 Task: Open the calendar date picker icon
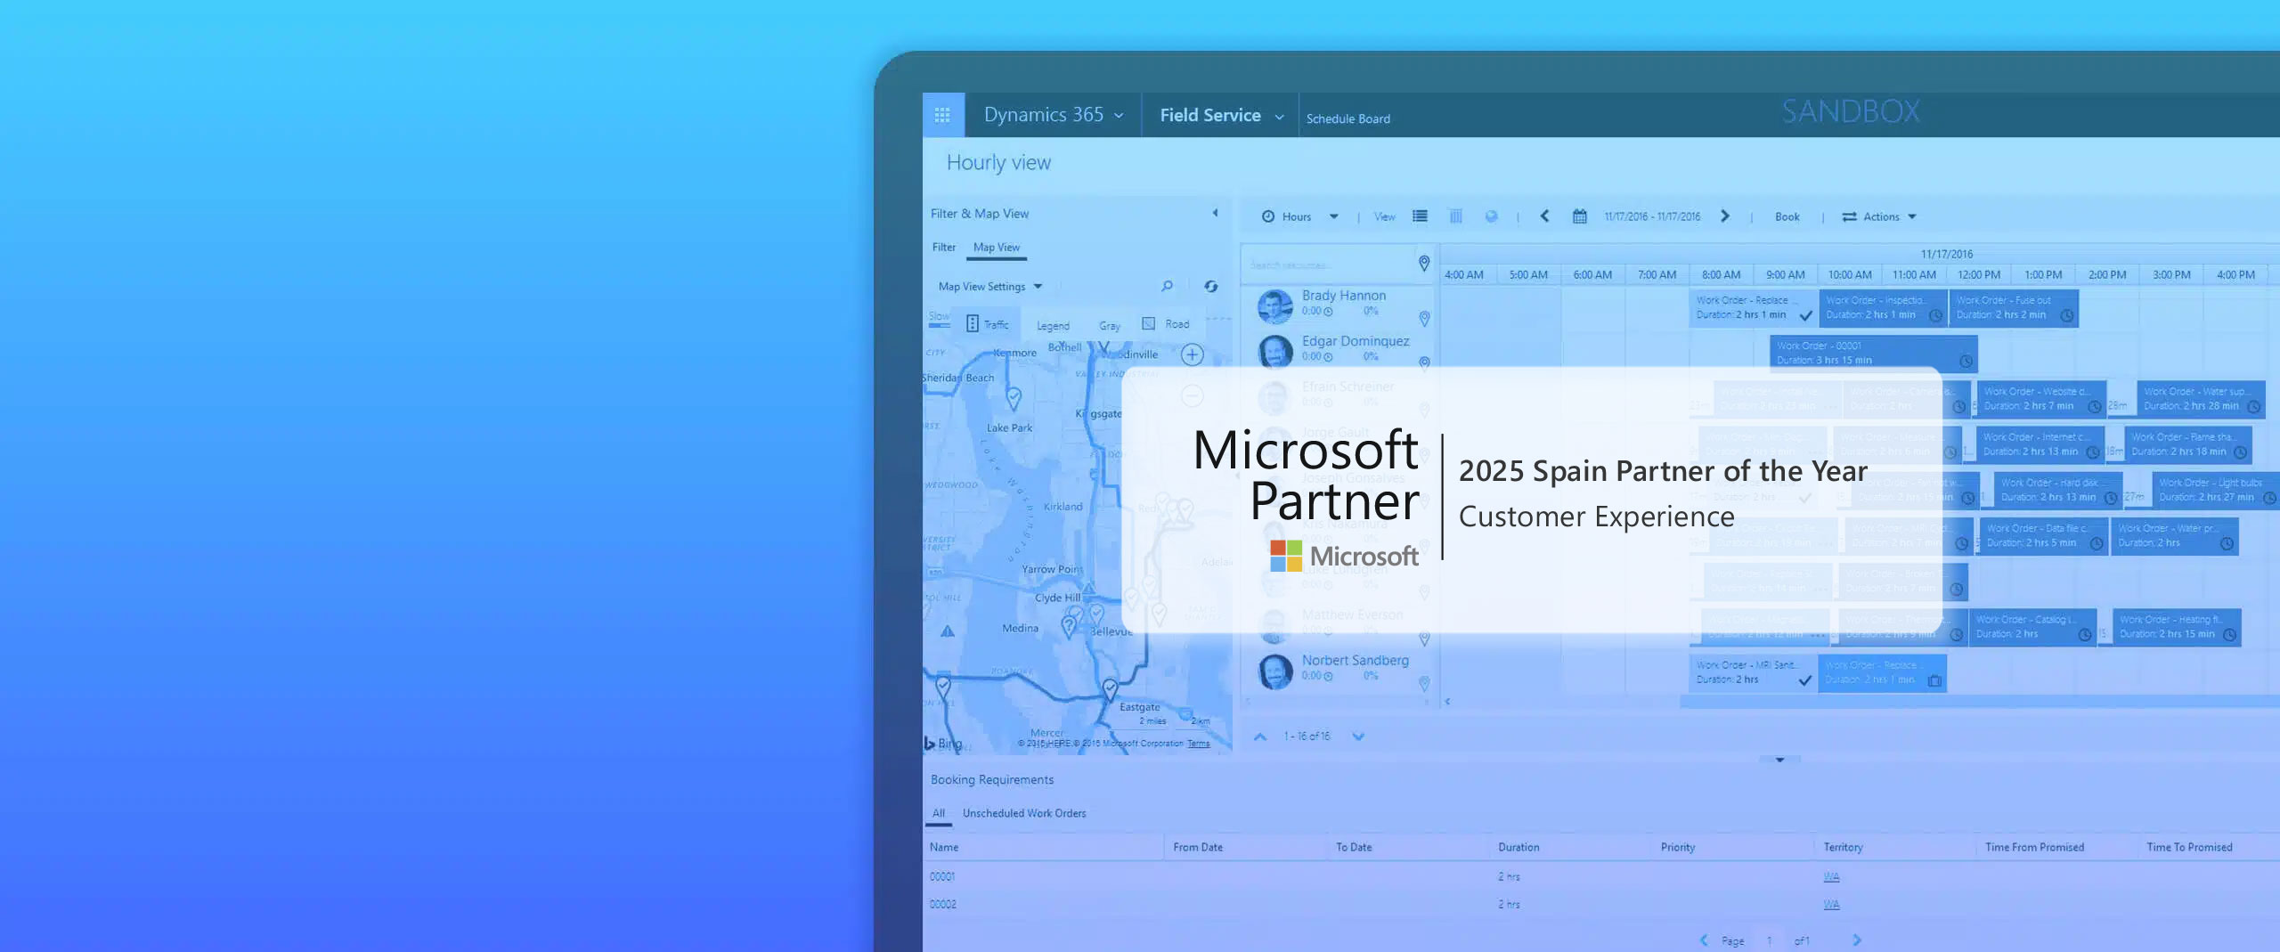[x=1579, y=216]
